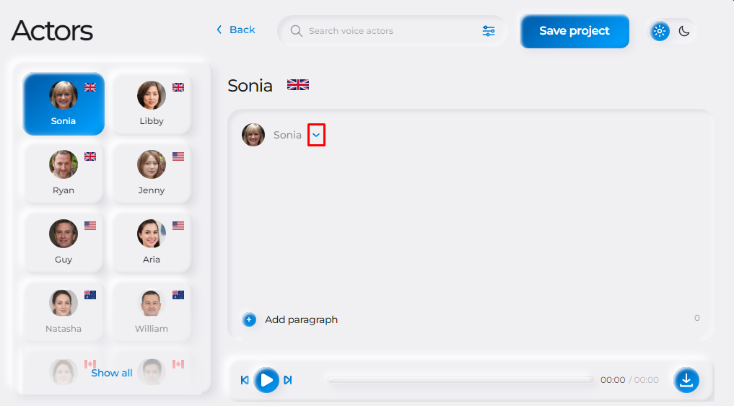This screenshot has height=406, width=734.
Task: Switch to dark mode moon toggle
Action: 684,31
